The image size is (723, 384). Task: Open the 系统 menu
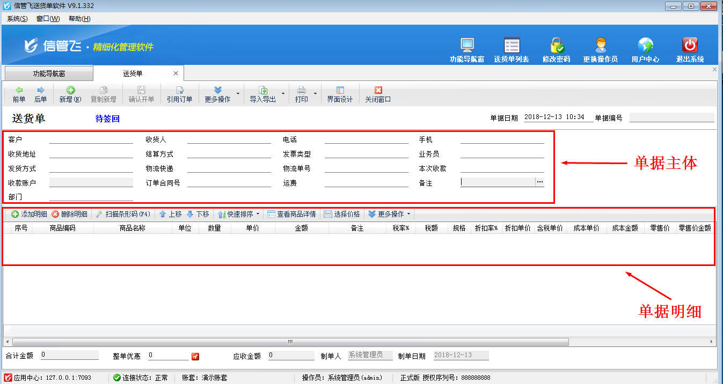(x=16, y=18)
